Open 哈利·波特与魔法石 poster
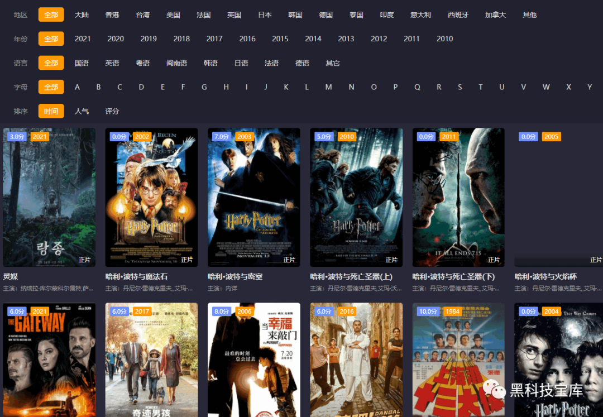Image resolution: width=603 pixels, height=417 pixels. click(151, 198)
